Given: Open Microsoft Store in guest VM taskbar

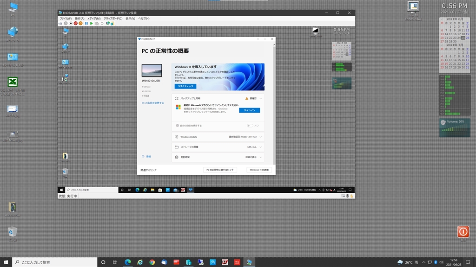Looking at the screenshot, I should pos(160,190).
